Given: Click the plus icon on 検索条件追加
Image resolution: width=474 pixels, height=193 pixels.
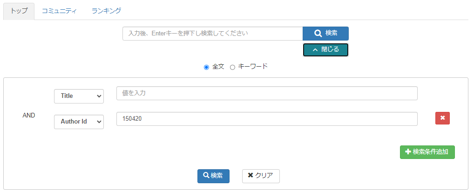Looking at the screenshot, I should tap(408, 152).
